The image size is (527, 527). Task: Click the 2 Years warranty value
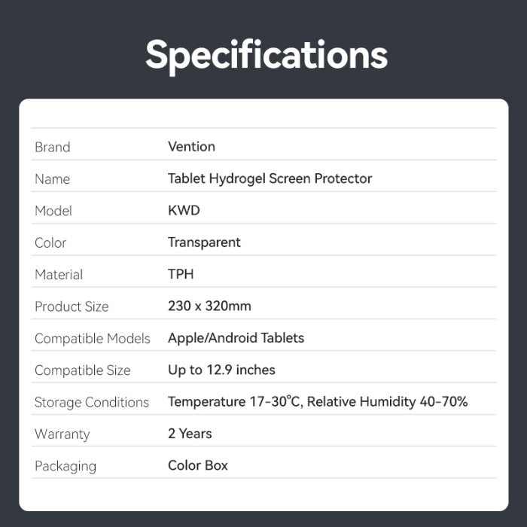point(190,434)
